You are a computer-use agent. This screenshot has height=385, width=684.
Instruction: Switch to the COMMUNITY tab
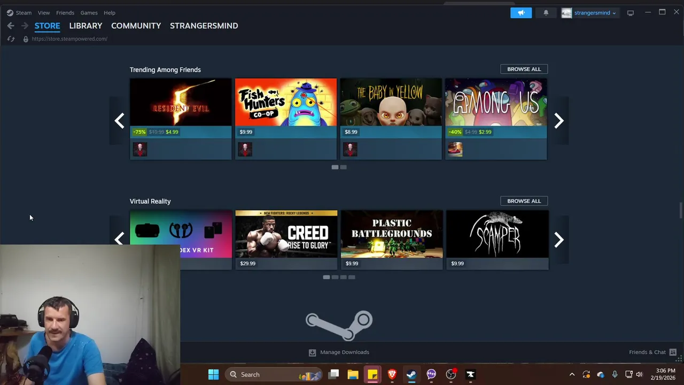coord(136,26)
